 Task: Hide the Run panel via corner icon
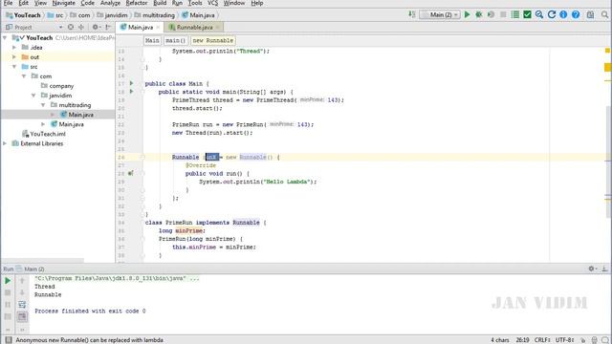(x=604, y=269)
